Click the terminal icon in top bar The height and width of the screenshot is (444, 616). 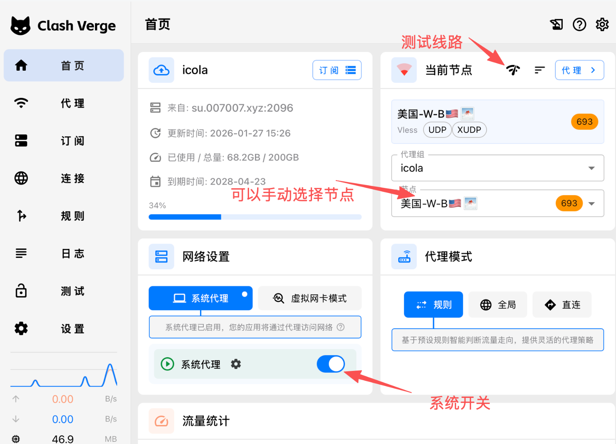pos(556,25)
